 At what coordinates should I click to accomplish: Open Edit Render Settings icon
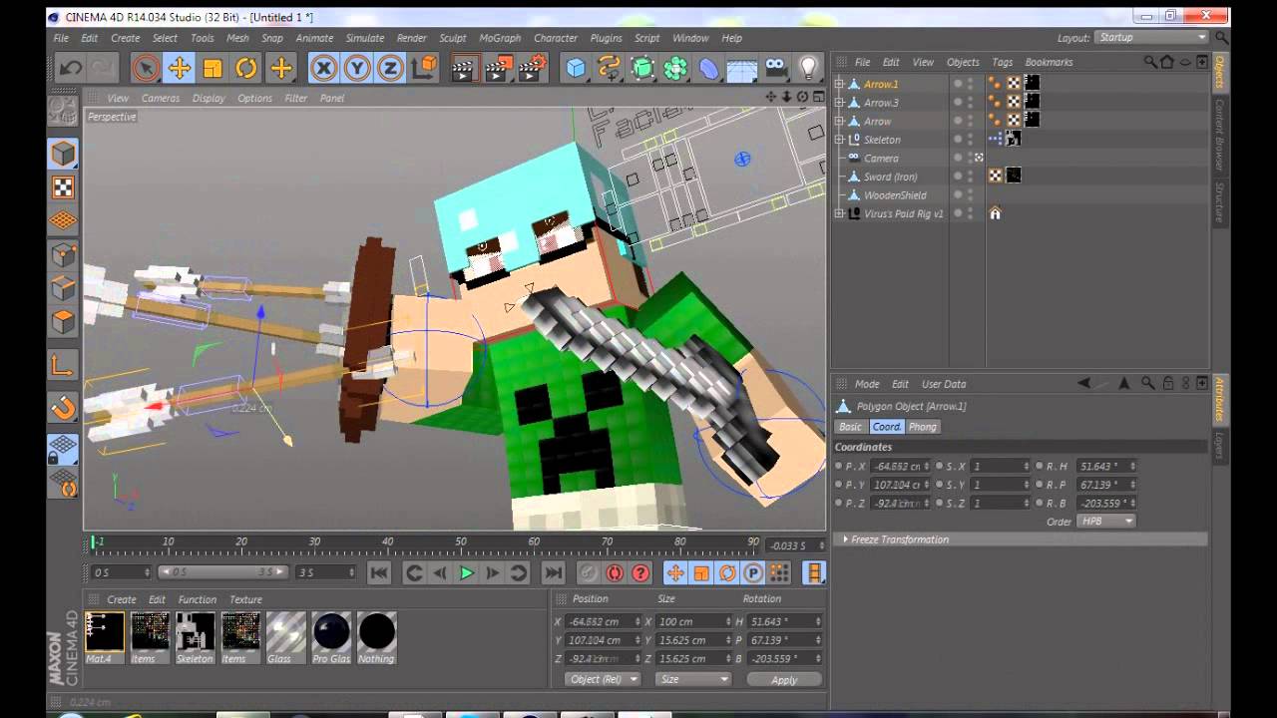(x=533, y=68)
